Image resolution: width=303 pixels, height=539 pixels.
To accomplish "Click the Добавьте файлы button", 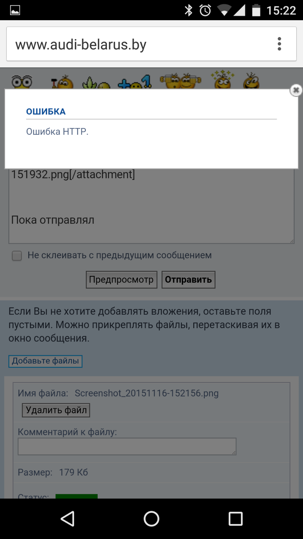I will pyautogui.click(x=45, y=361).
